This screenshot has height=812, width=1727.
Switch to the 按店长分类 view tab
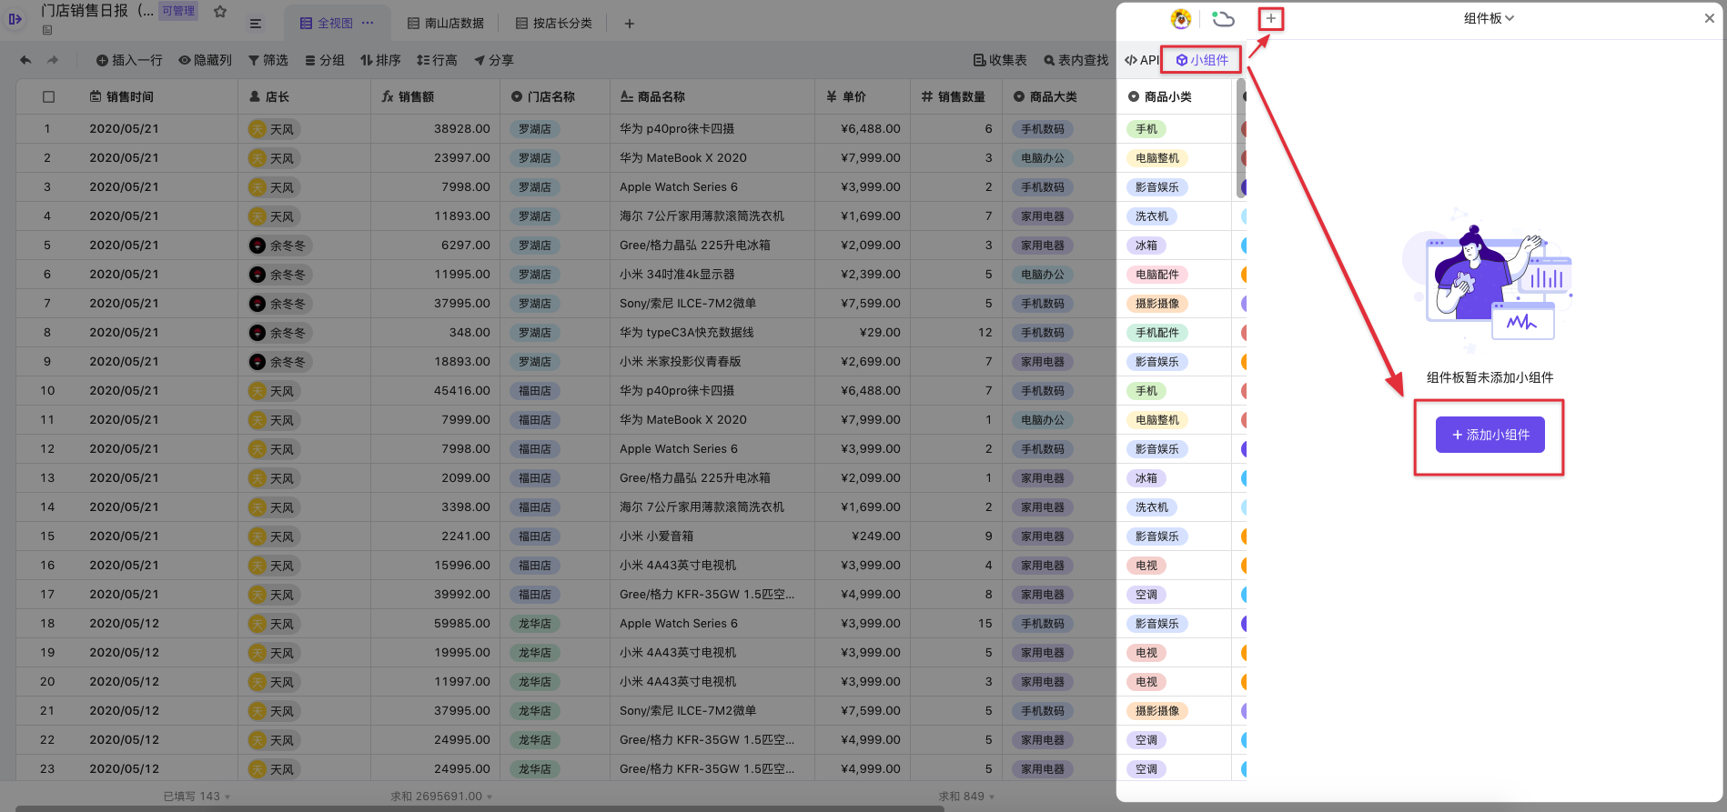(x=553, y=24)
